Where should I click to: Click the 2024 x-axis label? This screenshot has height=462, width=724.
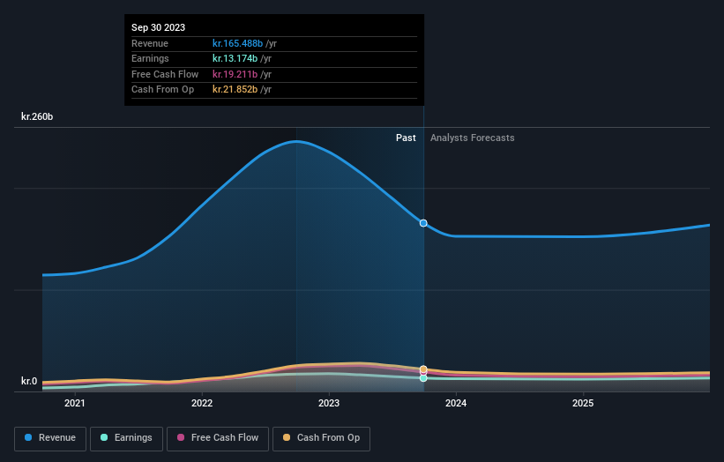point(456,403)
